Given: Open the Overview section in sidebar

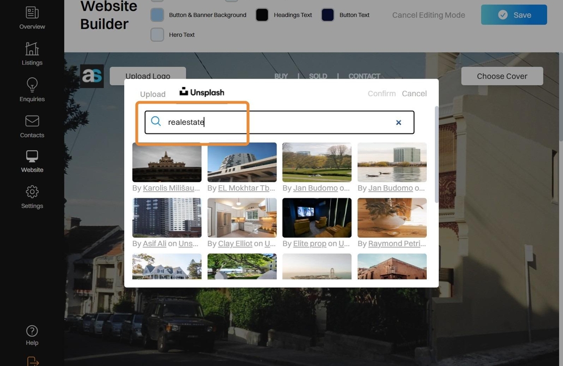Looking at the screenshot, I should [x=32, y=18].
